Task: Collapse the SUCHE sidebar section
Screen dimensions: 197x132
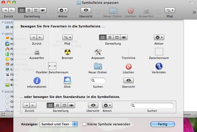Action: pyautogui.click(x=3, y=92)
